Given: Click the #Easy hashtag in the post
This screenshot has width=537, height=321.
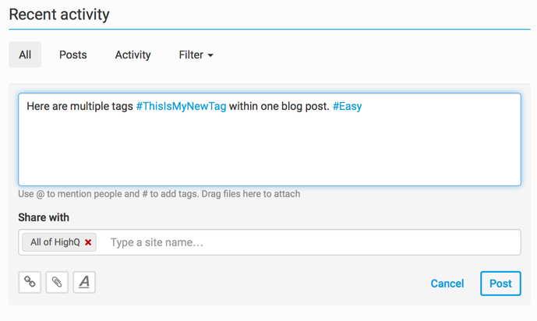Looking at the screenshot, I should [347, 106].
